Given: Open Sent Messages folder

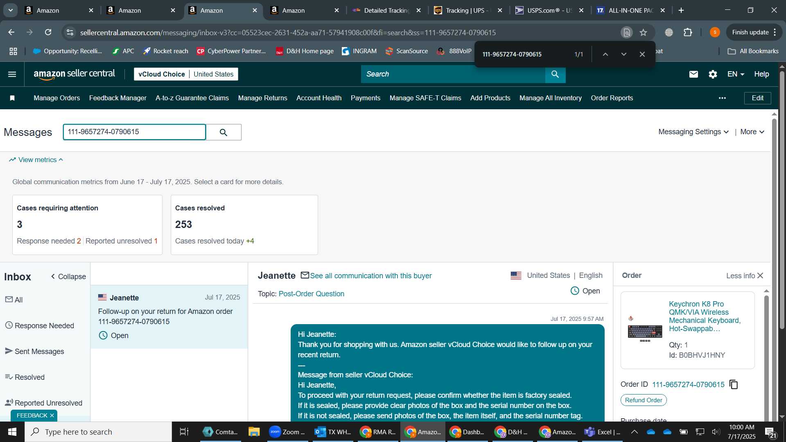Looking at the screenshot, I should pos(34,351).
